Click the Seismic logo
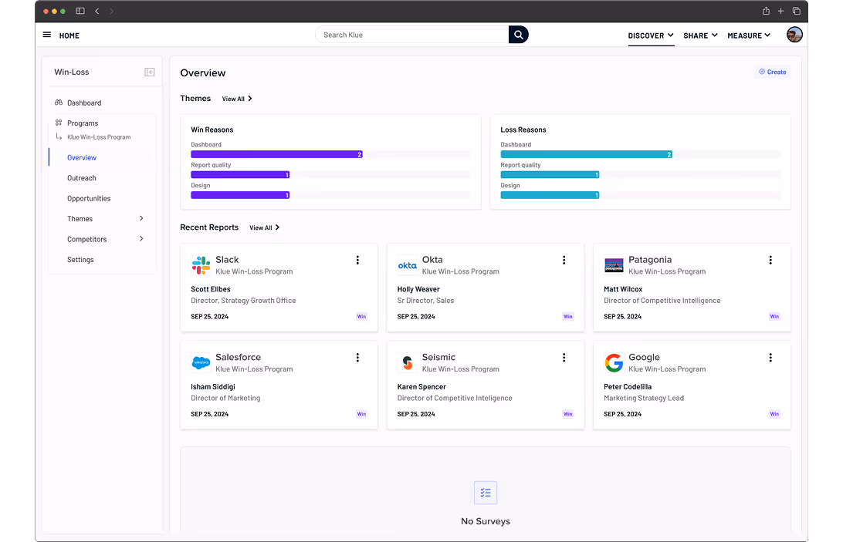Viewport: 843px width, 542px height. (408, 362)
